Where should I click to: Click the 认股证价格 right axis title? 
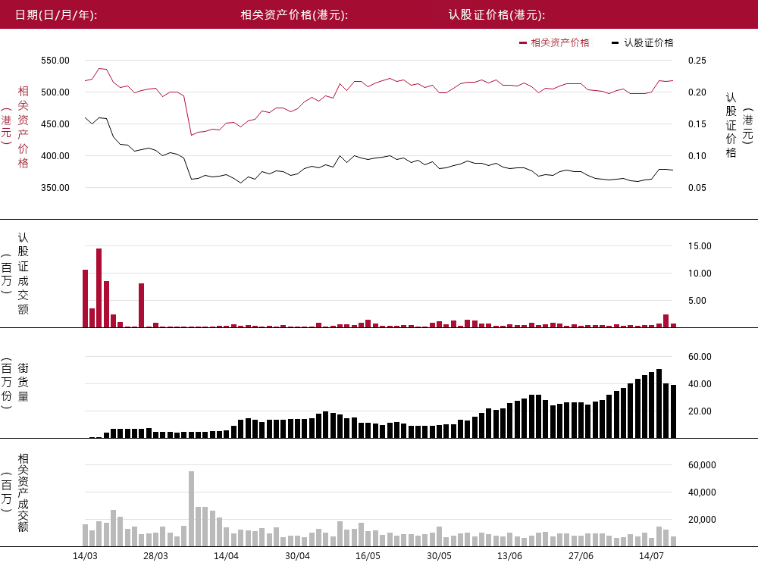click(731, 126)
